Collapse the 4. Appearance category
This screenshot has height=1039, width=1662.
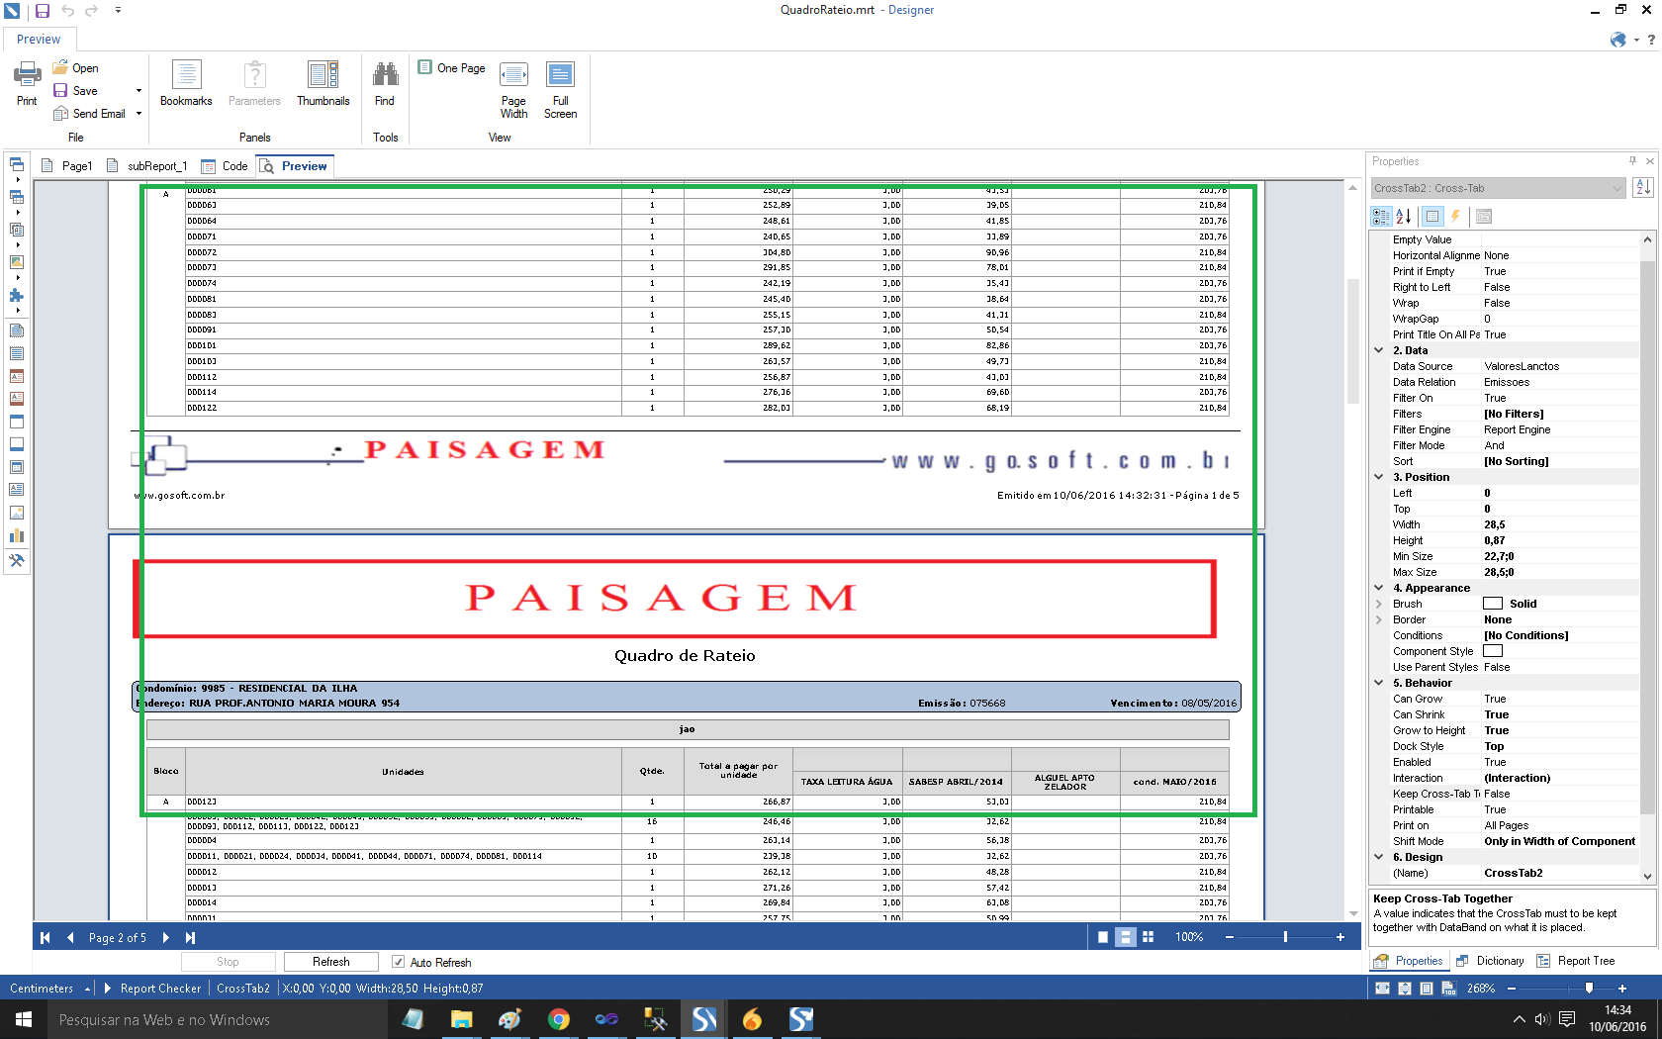point(1379,588)
